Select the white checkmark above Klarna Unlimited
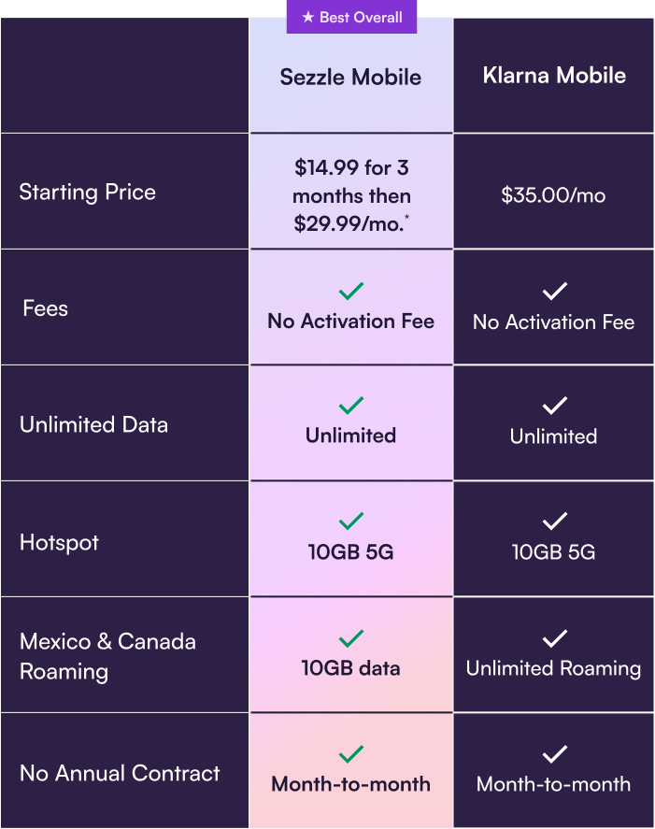The image size is (655, 829). 555,406
